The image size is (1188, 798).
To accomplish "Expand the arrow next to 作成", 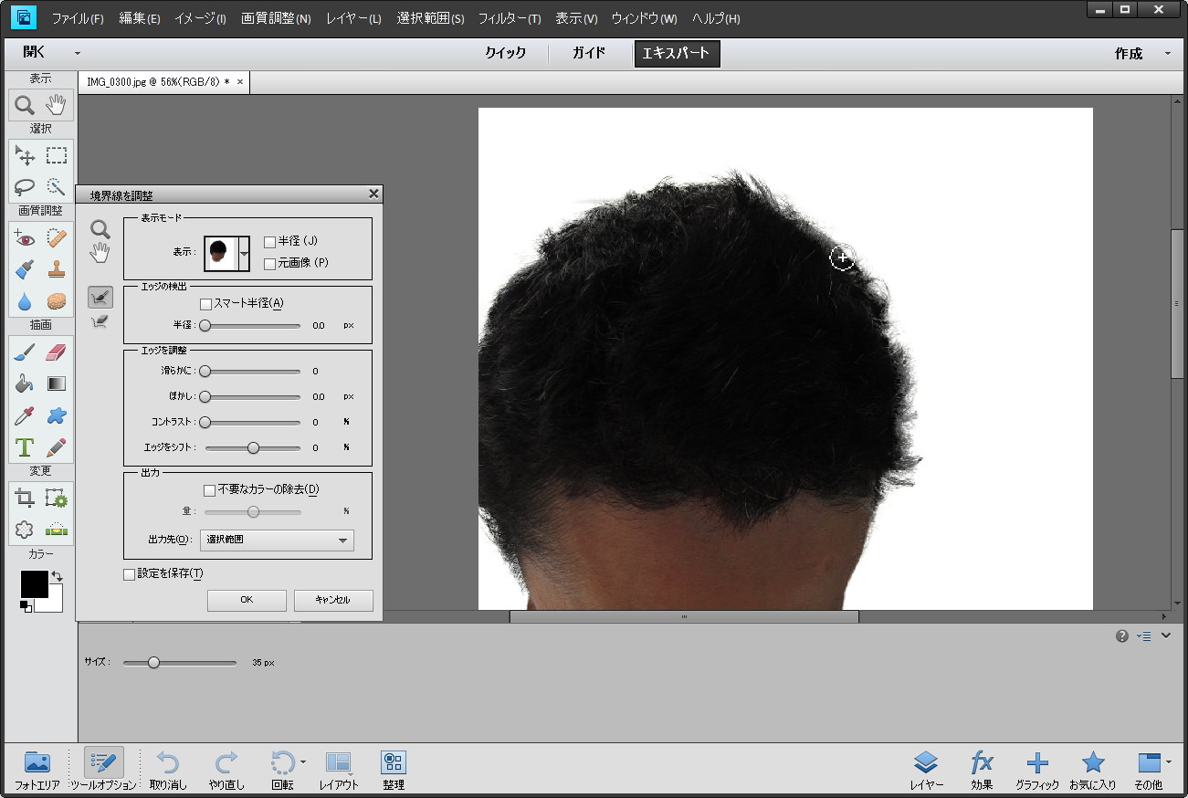I will [x=1167, y=53].
